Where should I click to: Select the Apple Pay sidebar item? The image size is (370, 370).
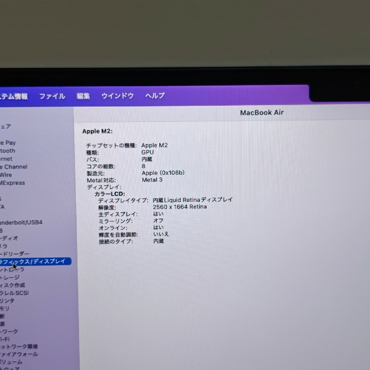[x=8, y=143]
